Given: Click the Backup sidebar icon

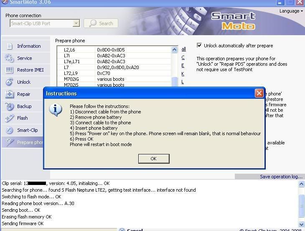Looking at the screenshot, I should point(9,106).
